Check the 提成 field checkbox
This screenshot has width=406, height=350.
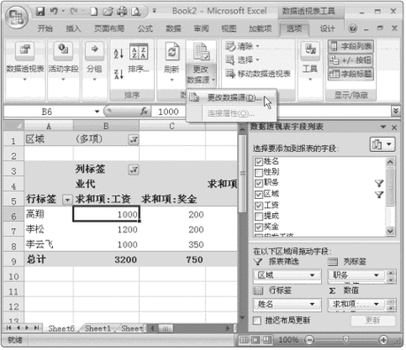pos(258,217)
